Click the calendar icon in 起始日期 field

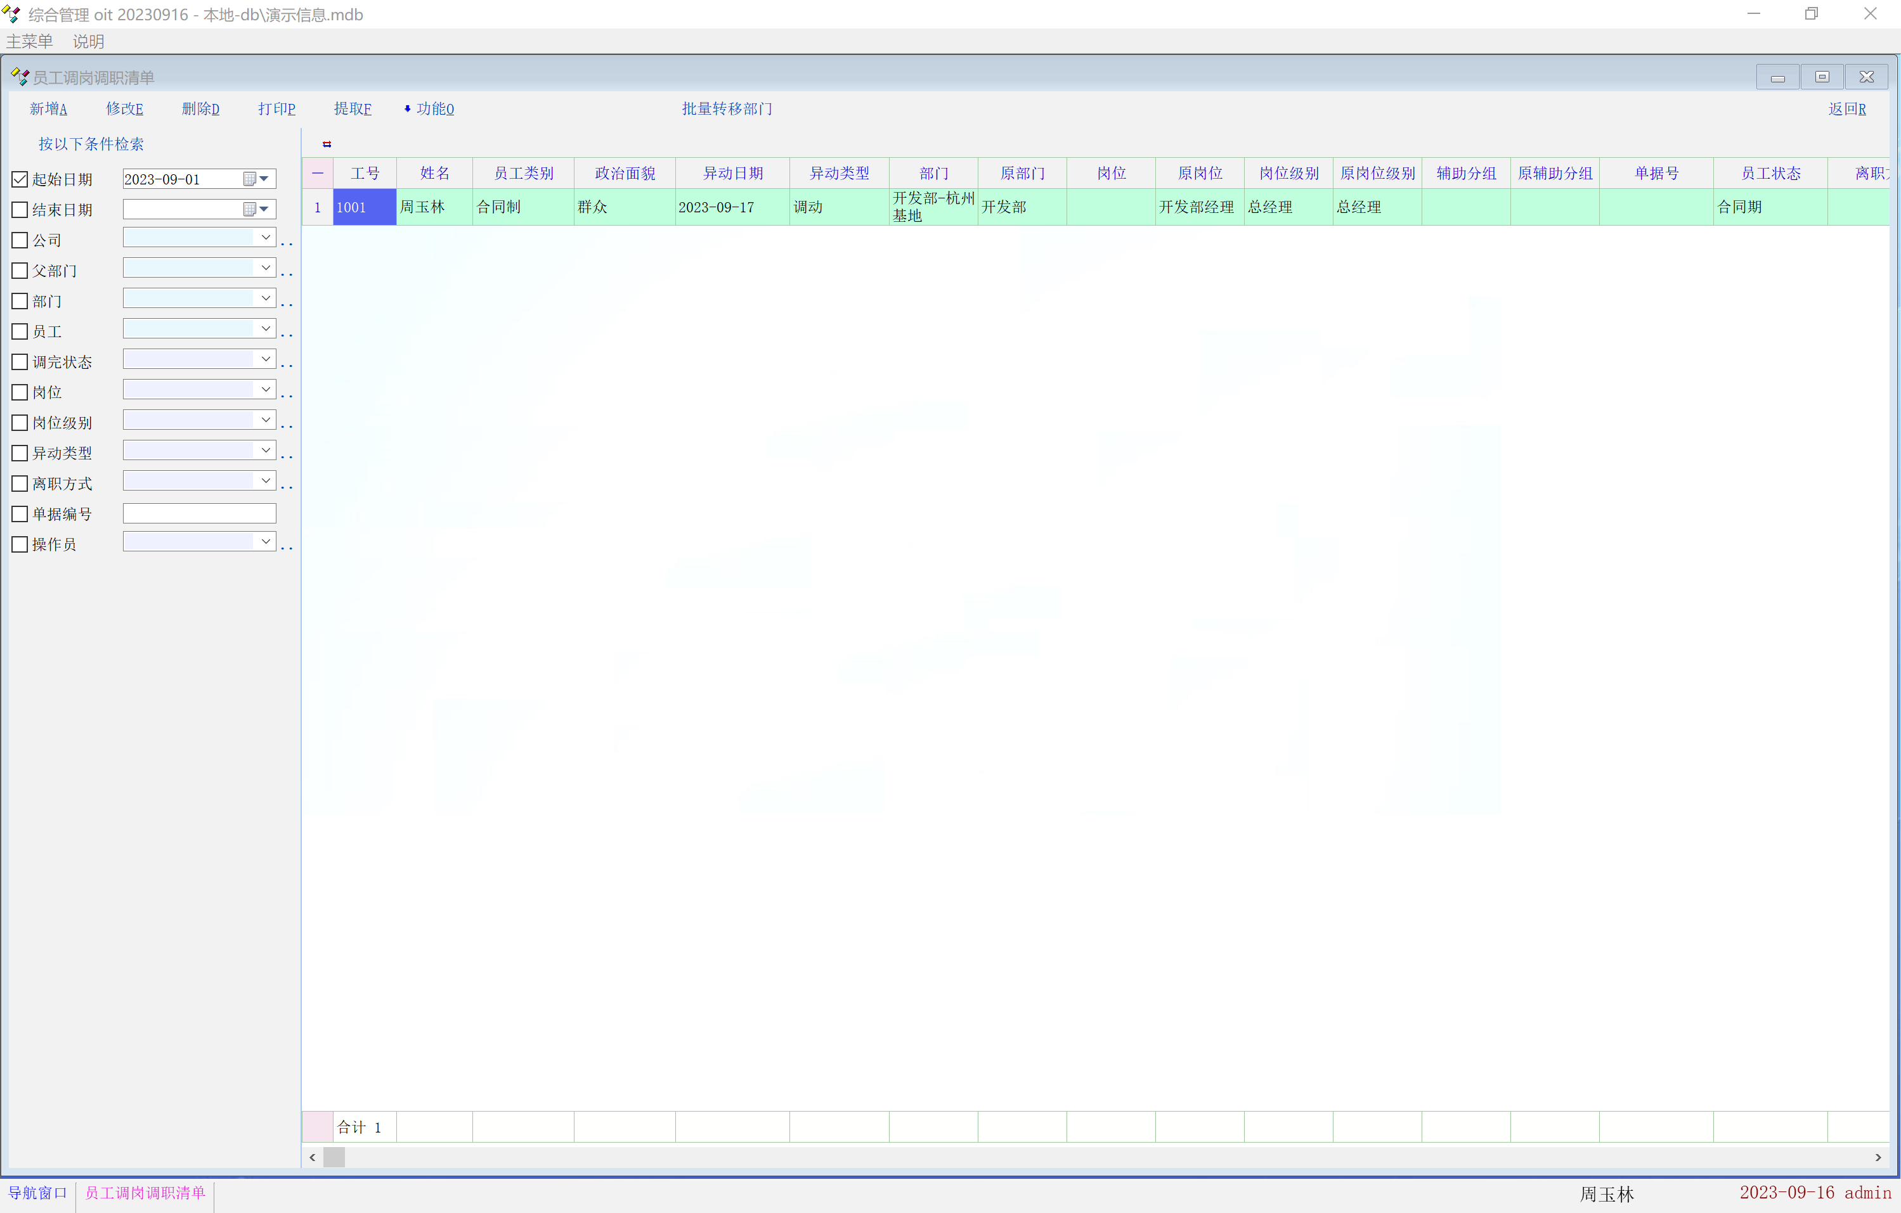pos(249,179)
